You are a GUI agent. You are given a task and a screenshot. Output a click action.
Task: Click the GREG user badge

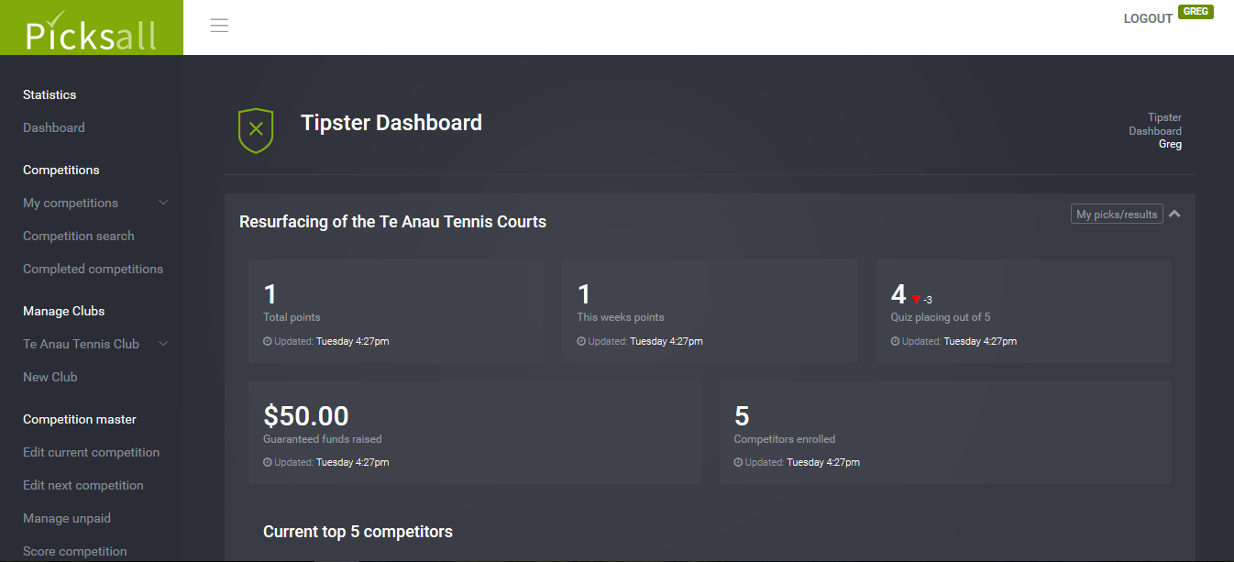[x=1195, y=12]
